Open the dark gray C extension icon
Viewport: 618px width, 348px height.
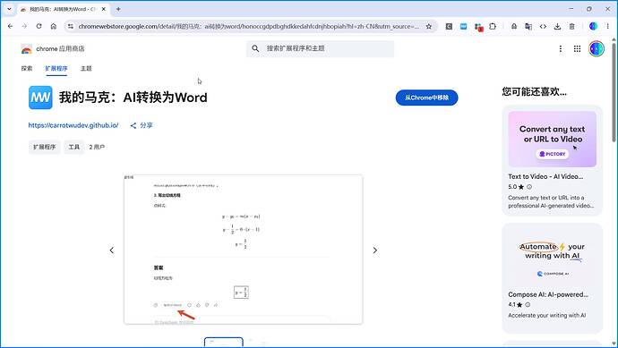pos(449,26)
